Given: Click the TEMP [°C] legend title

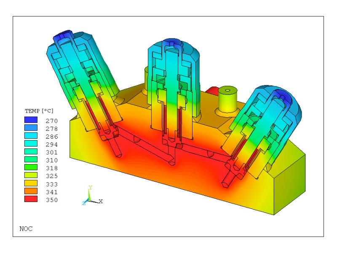Looking at the screenshot, I should click(39, 111).
